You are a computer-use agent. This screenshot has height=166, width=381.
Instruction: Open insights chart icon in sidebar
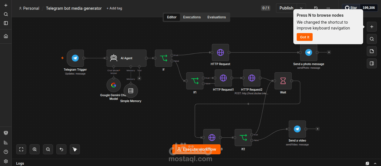[x=6, y=142]
